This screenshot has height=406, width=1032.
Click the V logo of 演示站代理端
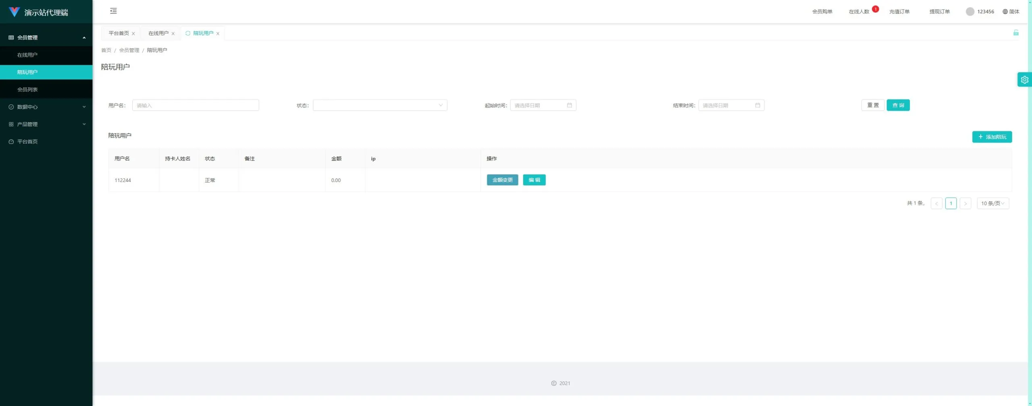coord(14,12)
